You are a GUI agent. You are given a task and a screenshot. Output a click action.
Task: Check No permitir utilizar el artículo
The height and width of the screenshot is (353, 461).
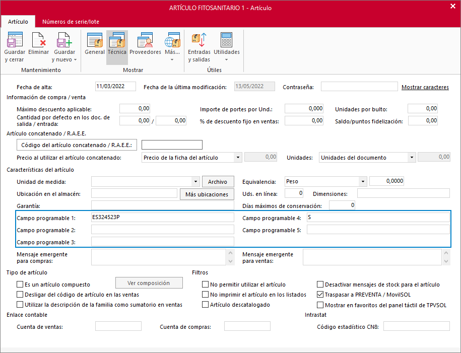click(205, 284)
